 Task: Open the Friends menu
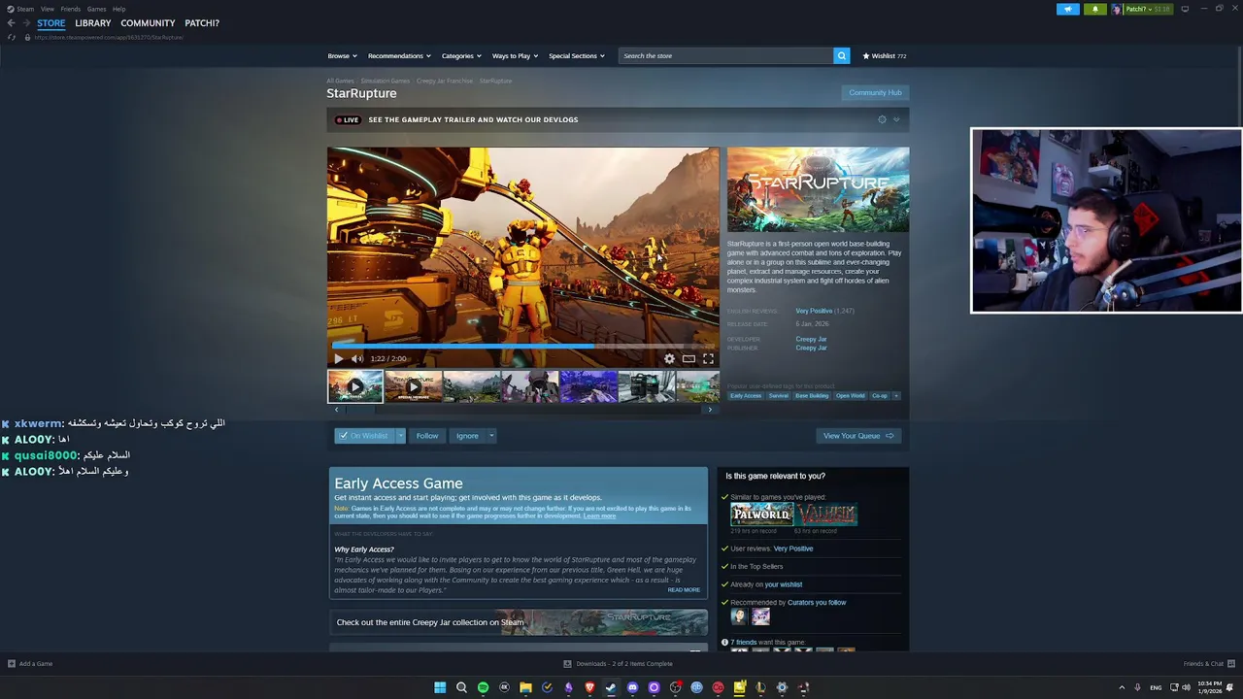pos(70,9)
